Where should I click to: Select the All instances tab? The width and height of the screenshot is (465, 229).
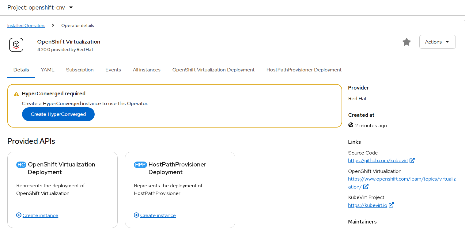point(146,70)
